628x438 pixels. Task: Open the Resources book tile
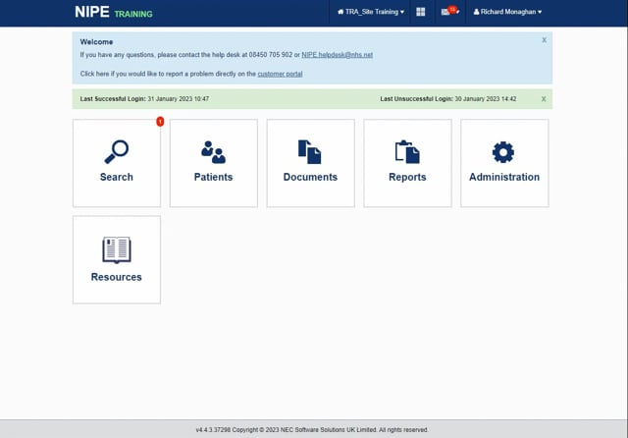[x=117, y=259]
